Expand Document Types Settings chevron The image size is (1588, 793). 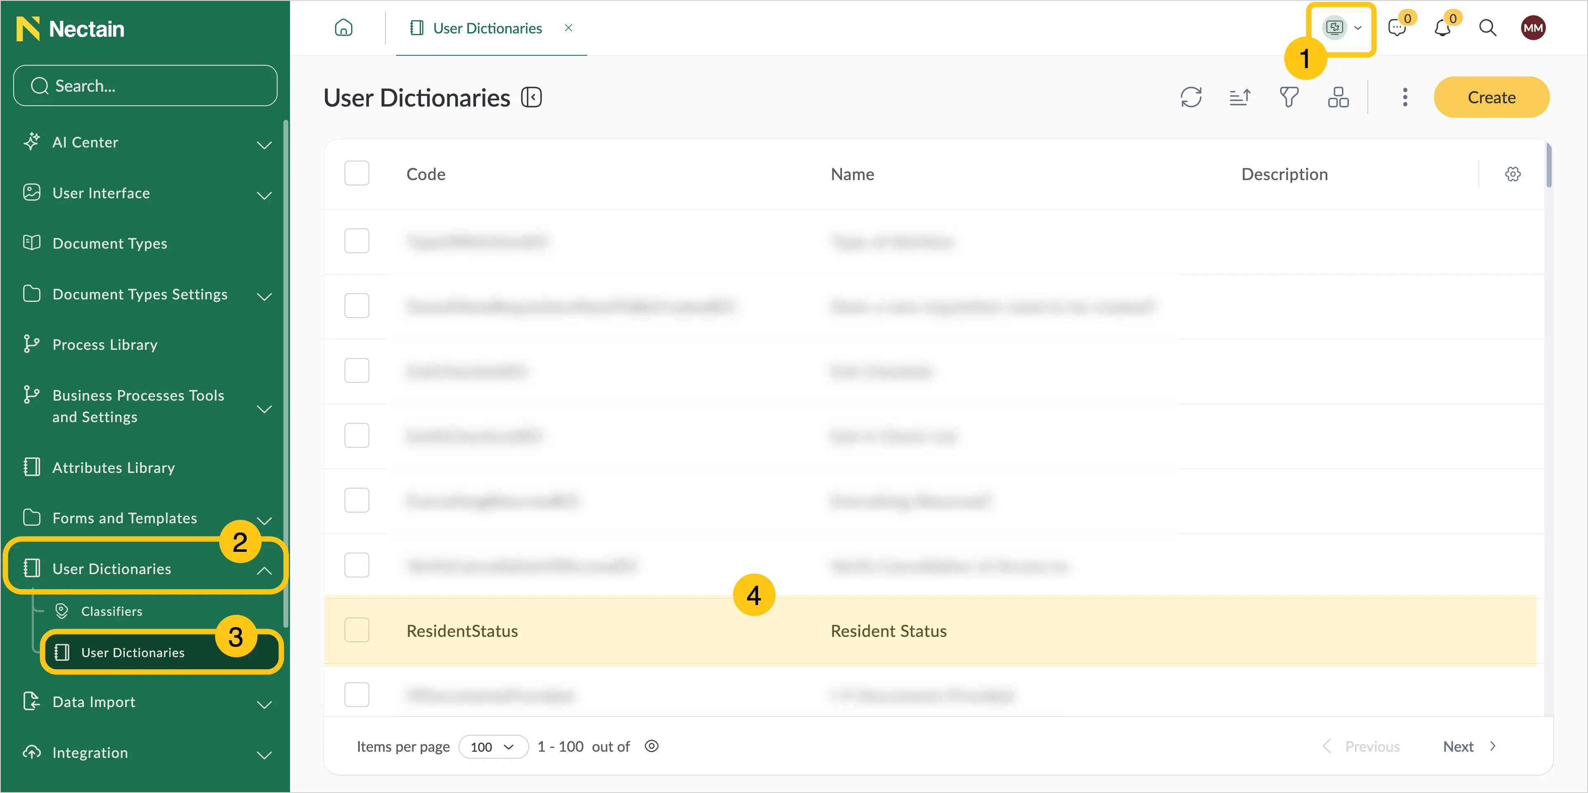[x=264, y=297]
